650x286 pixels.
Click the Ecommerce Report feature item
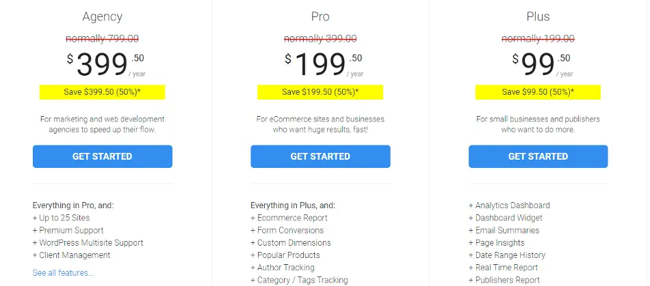point(289,218)
